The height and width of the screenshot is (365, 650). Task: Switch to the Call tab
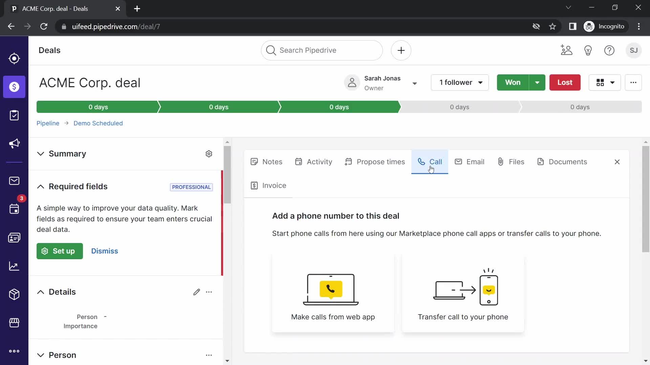click(x=430, y=161)
